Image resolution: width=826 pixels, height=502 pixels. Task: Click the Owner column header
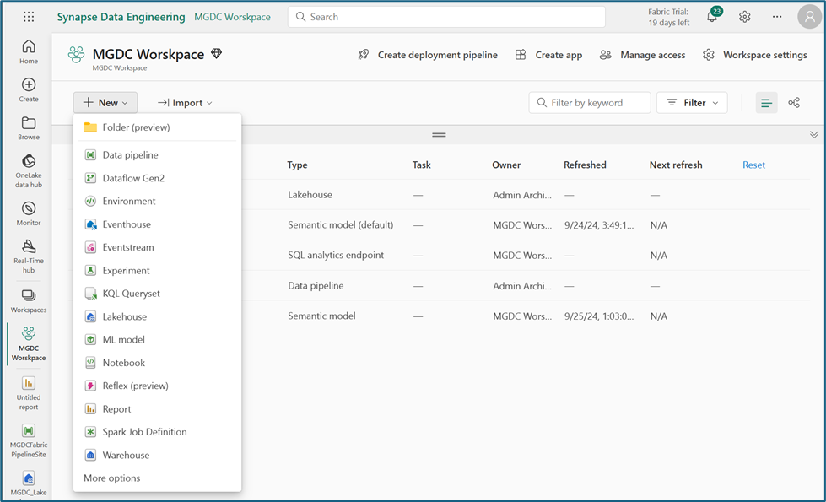[x=506, y=165]
